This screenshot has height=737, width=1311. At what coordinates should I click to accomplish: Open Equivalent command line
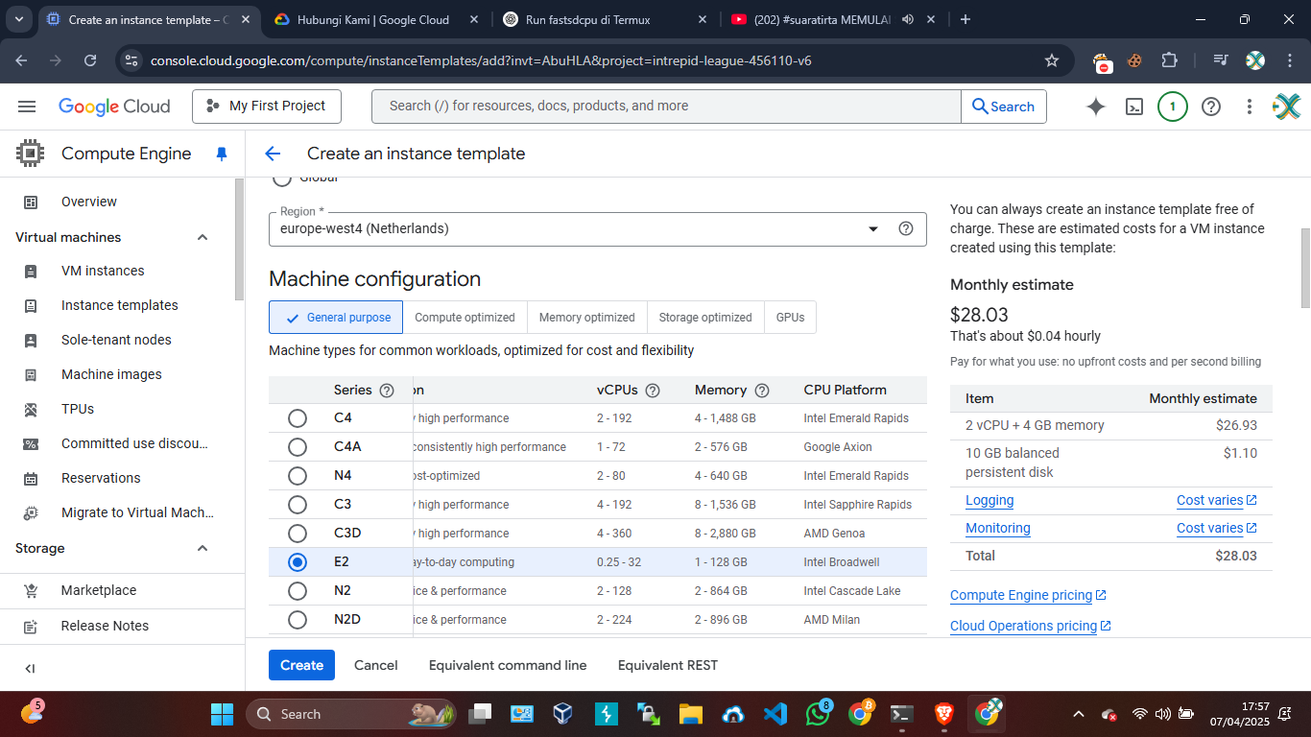508,665
